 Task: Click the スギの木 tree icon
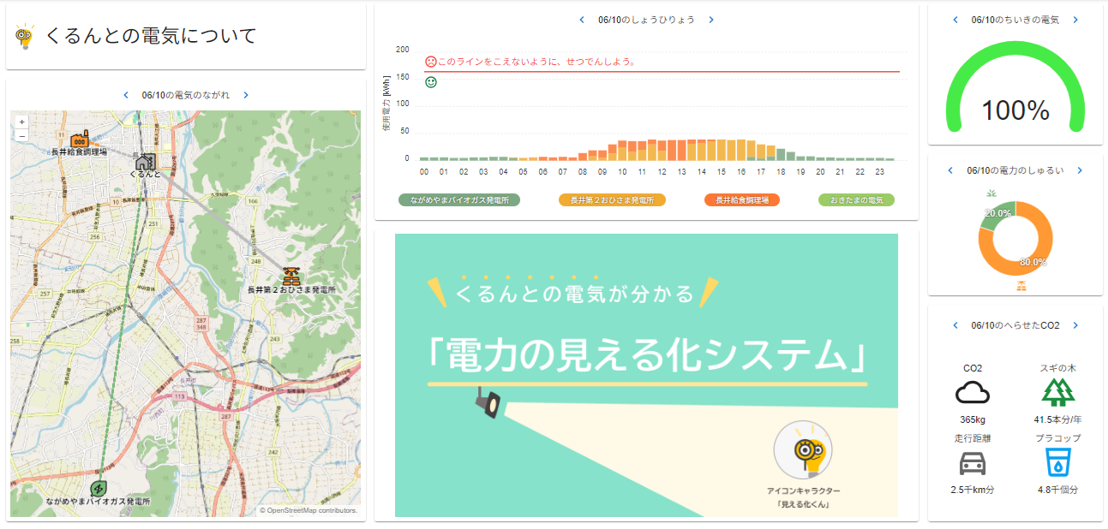tap(1058, 392)
